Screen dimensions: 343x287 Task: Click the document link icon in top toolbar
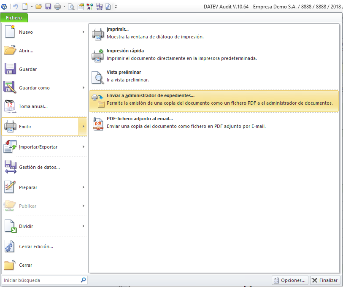tap(108, 7)
